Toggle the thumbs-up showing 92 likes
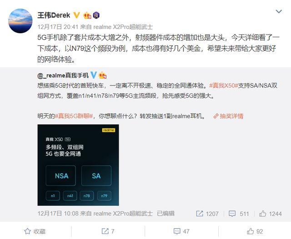 [255, 231]
